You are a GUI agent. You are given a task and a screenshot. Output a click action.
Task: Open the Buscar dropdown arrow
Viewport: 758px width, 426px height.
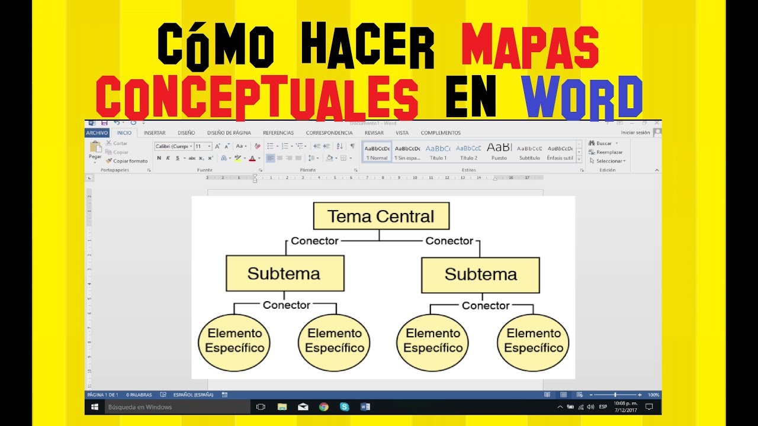[616, 143]
